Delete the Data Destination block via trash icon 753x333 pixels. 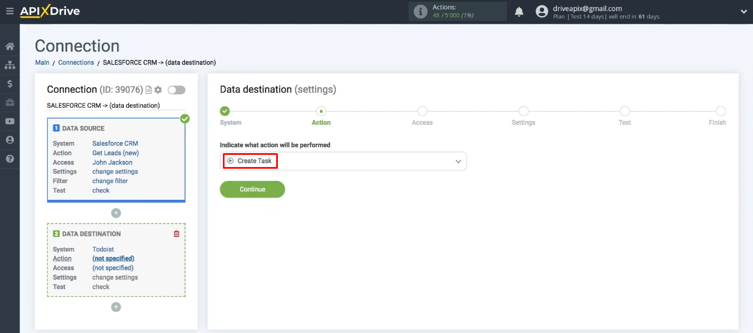(x=176, y=234)
